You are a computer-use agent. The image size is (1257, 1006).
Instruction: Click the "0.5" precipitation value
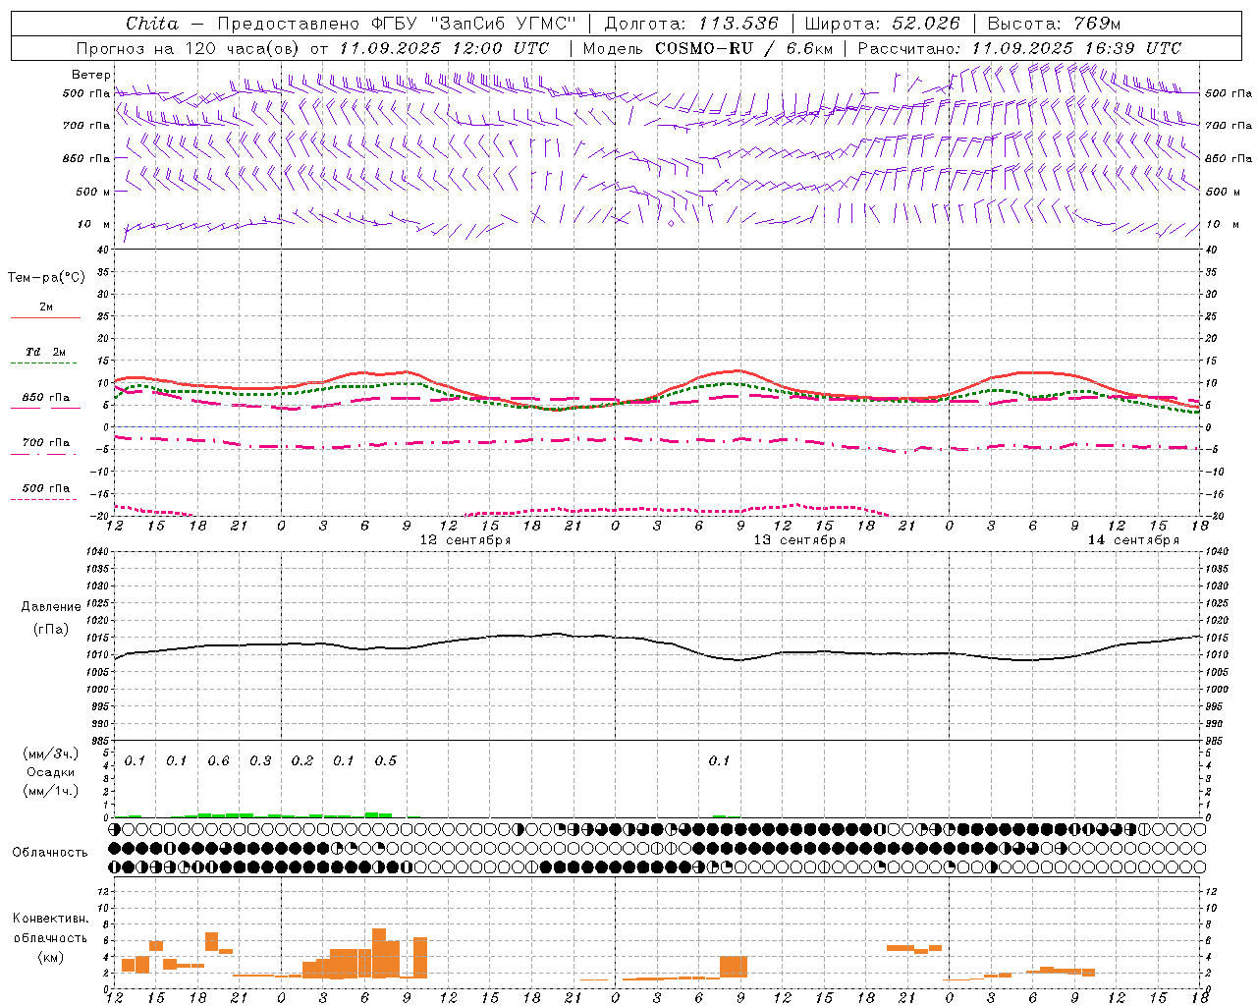click(x=386, y=761)
